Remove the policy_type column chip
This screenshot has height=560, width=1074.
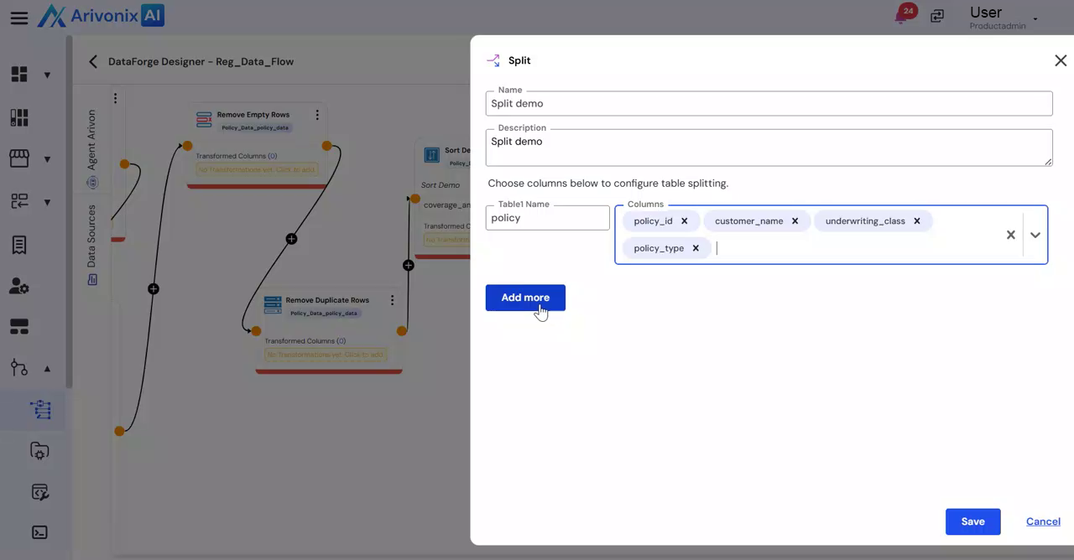696,248
